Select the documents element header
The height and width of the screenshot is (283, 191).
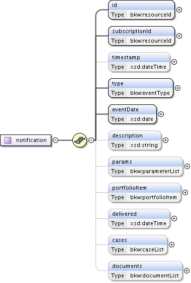click(145, 266)
